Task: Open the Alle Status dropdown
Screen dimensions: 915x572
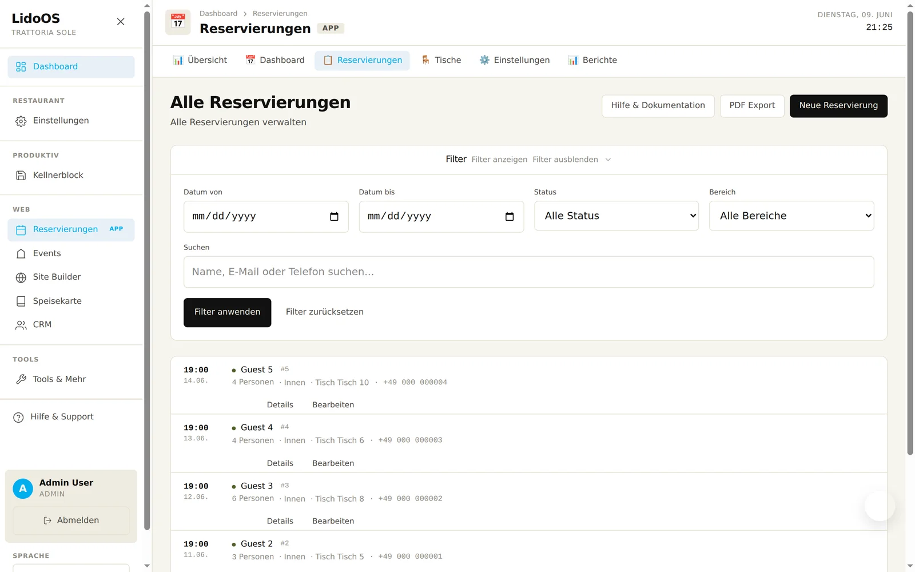Action: [x=616, y=216]
